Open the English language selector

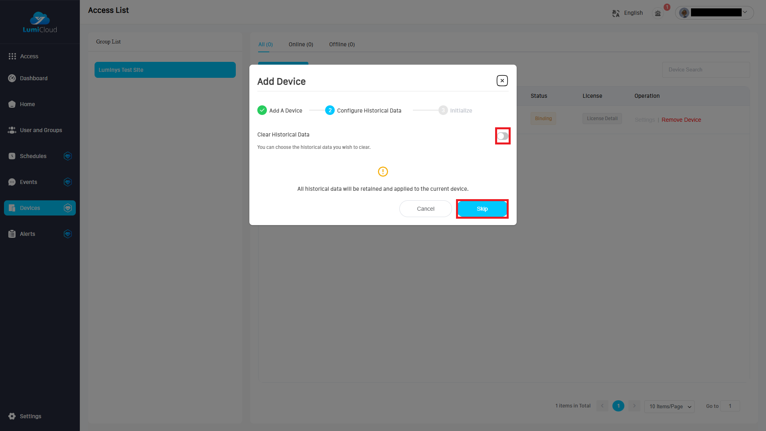point(633,13)
